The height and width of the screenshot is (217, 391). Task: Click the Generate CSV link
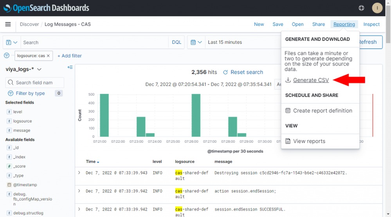point(311,80)
